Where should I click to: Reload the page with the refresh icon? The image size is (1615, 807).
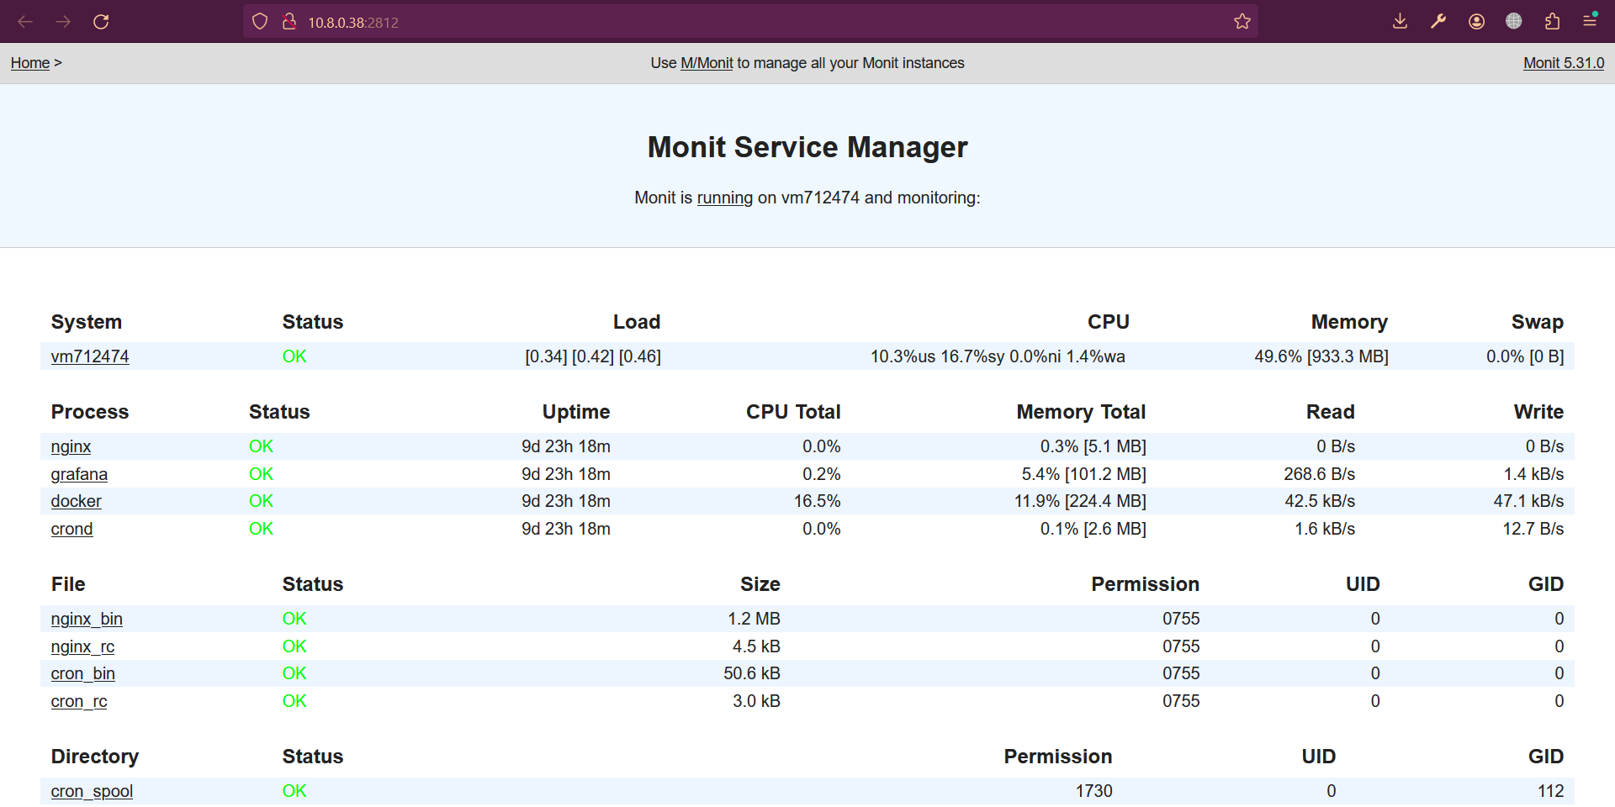(x=101, y=22)
